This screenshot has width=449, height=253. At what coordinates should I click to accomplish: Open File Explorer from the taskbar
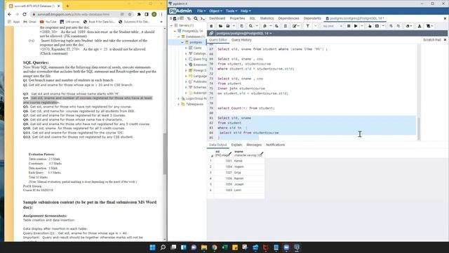[204, 247]
